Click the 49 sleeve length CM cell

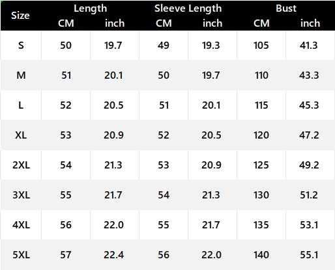click(x=164, y=46)
